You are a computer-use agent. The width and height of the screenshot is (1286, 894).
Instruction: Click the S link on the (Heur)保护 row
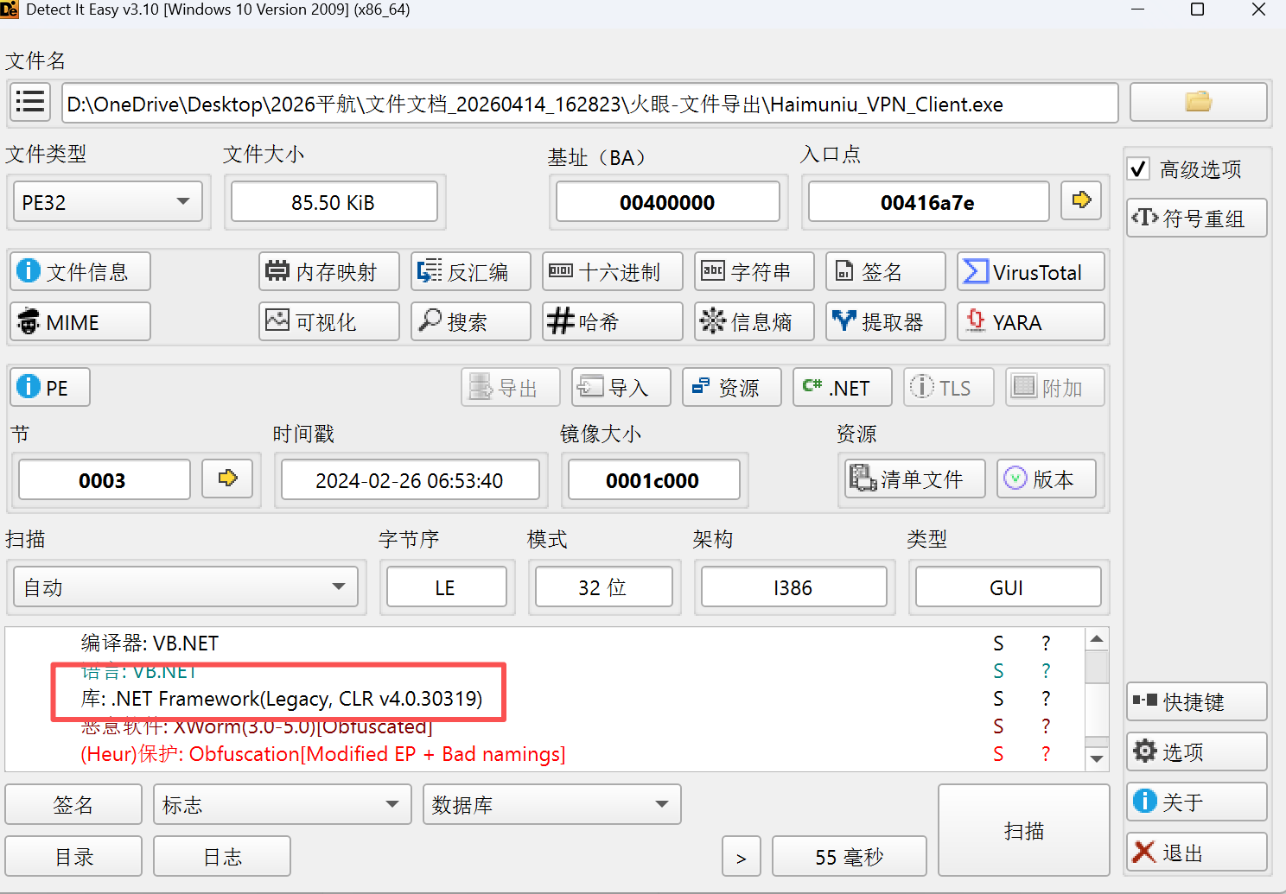pos(998,753)
